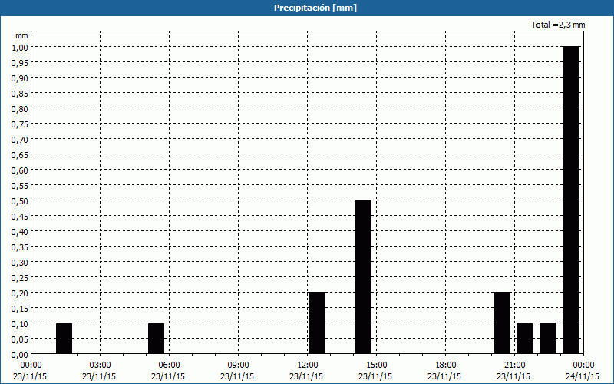Click the 0,30 y-axis value
This screenshot has height=384, width=614.
pyautogui.click(x=20, y=262)
